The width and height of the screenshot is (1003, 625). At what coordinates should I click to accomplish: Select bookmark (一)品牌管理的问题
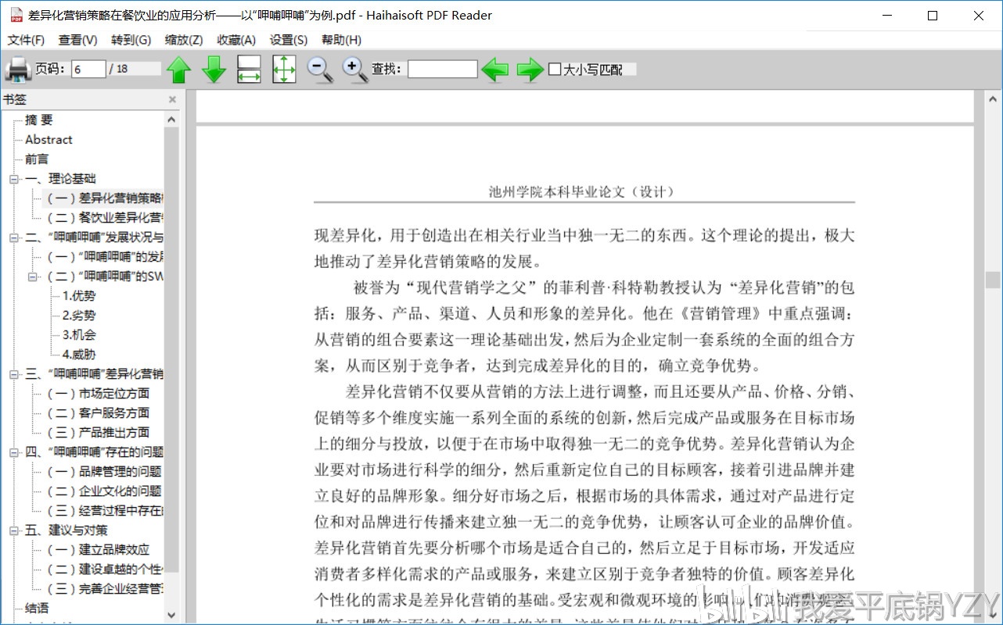(x=105, y=472)
